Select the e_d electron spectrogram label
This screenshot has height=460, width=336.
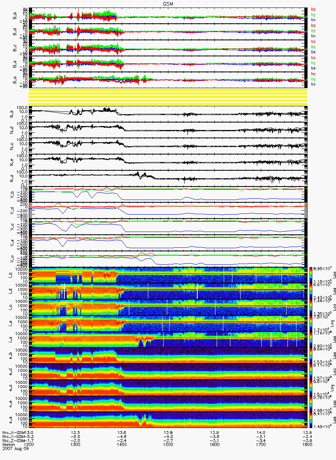pyautogui.click(x=11, y=371)
